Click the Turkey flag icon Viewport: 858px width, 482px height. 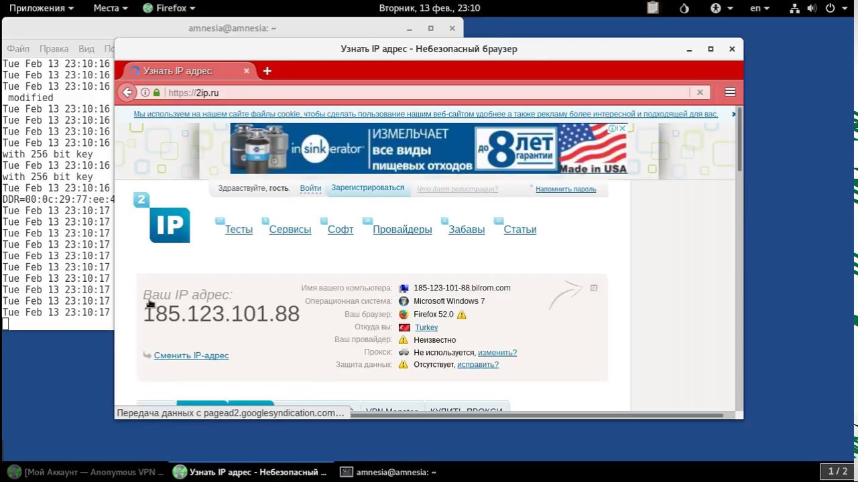(x=404, y=327)
